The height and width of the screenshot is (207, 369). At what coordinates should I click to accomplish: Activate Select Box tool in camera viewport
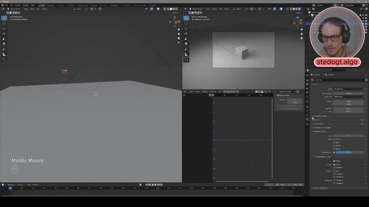186,18
